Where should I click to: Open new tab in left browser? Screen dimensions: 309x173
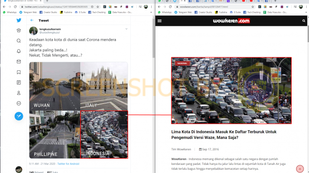(47, 1)
